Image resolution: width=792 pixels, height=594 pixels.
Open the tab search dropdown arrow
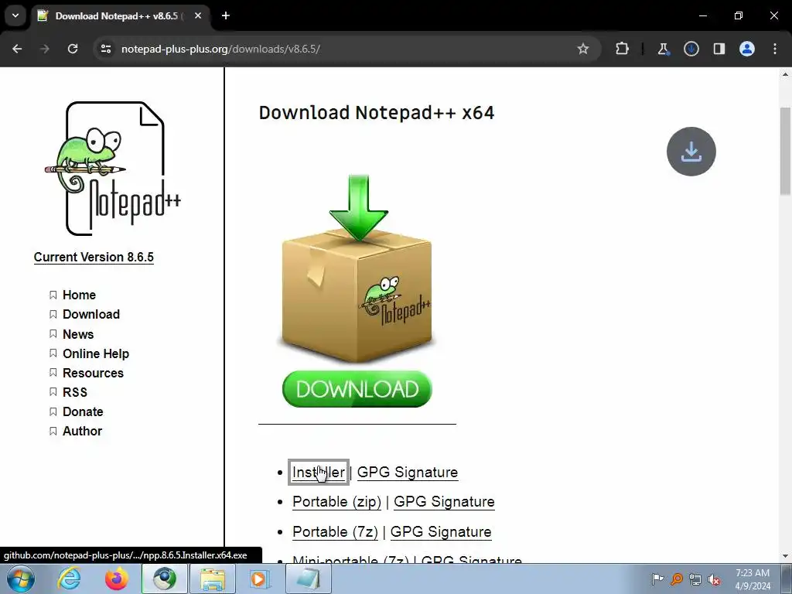pos(15,15)
